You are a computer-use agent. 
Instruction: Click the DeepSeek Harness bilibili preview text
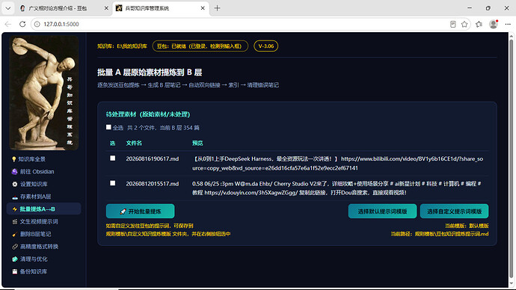[x=337, y=164]
